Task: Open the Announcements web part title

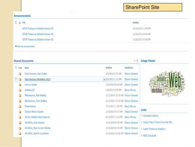Action: pos(22,16)
